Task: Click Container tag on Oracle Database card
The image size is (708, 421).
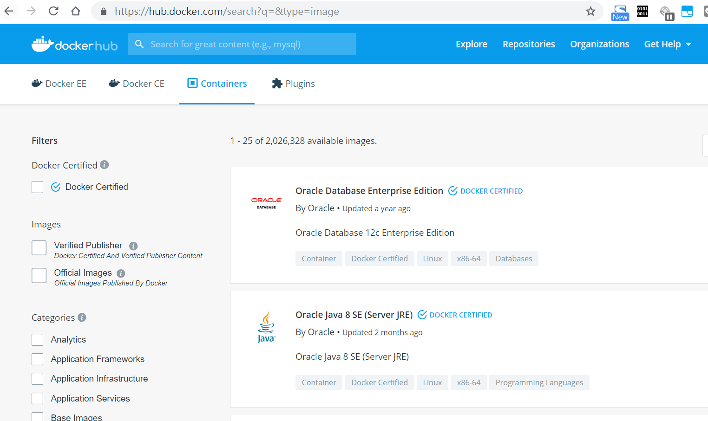Action: pyautogui.click(x=319, y=259)
